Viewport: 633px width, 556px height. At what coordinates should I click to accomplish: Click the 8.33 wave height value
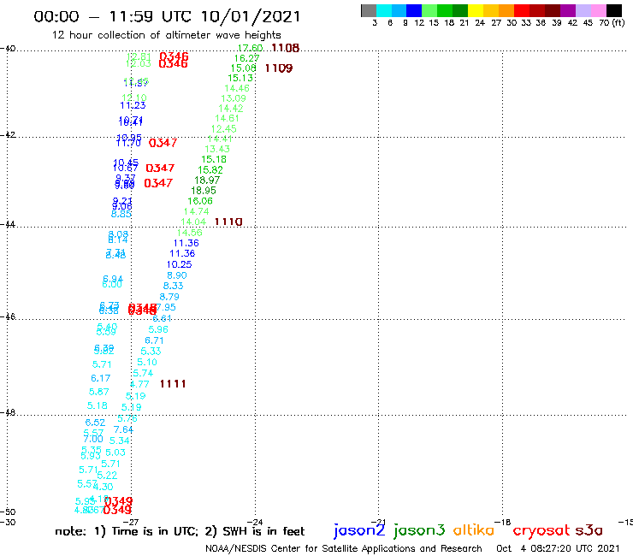click(x=173, y=286)
